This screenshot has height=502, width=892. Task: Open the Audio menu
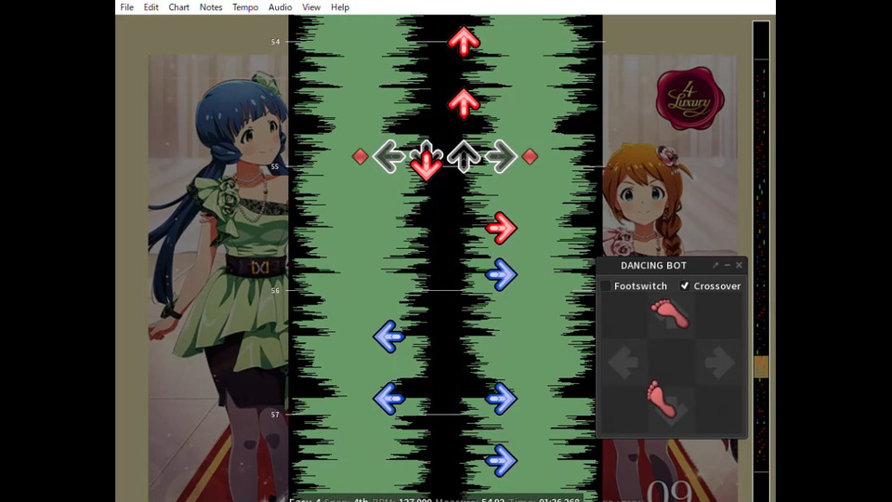(x=280, y=7)
